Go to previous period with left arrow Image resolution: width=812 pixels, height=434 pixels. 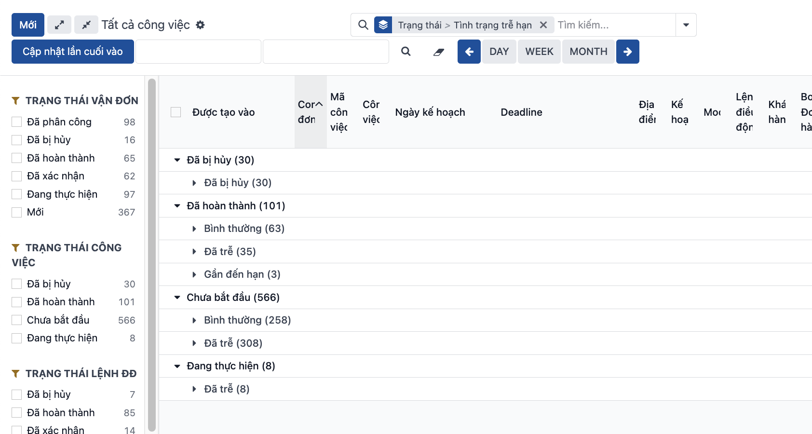(x=469, y=52)
